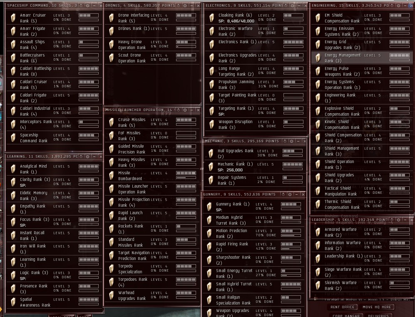The image size is (415, 317).
Task: Pin the Missile Launcher Operation window
Action: [x=185, y=110]
